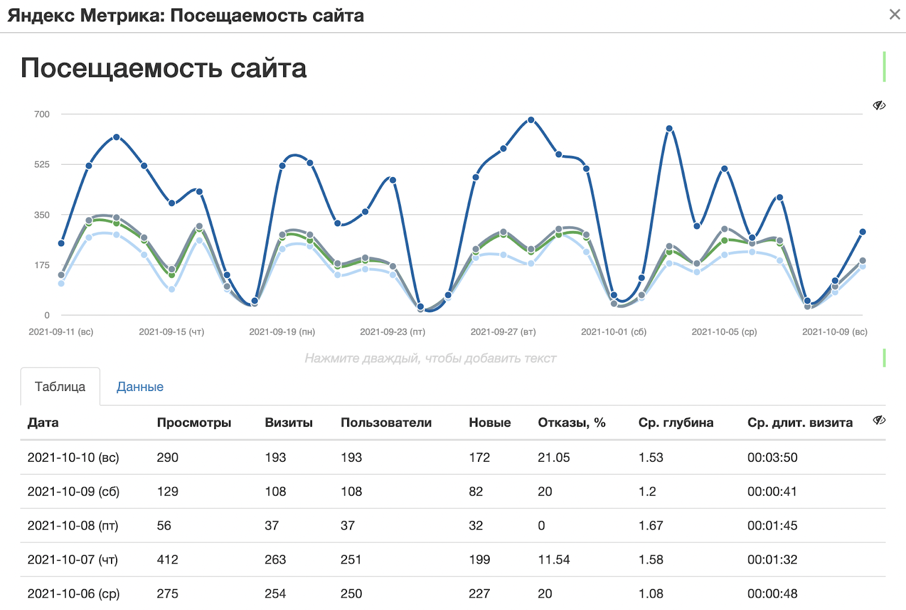The height and width of the screenshot is (610, 906).
Task: Click x-axis label 2021-09-27 (вт)
Action: click(503, 332)
